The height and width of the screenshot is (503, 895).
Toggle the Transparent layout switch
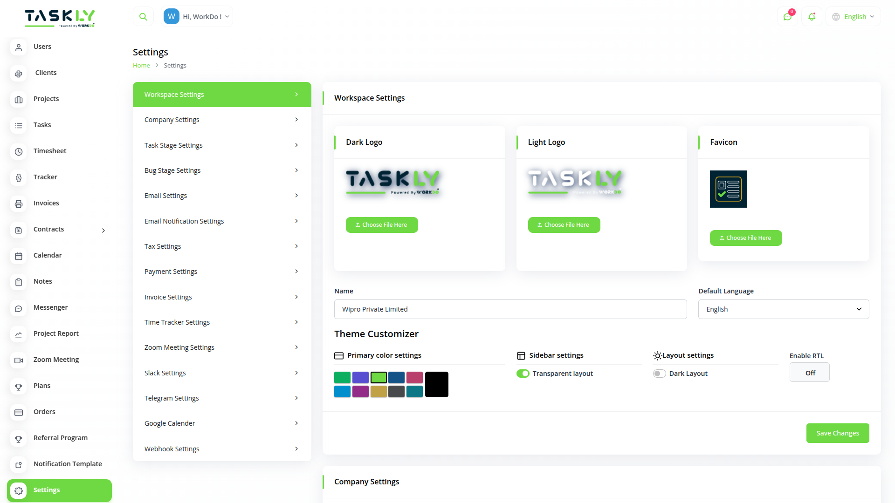523,373
